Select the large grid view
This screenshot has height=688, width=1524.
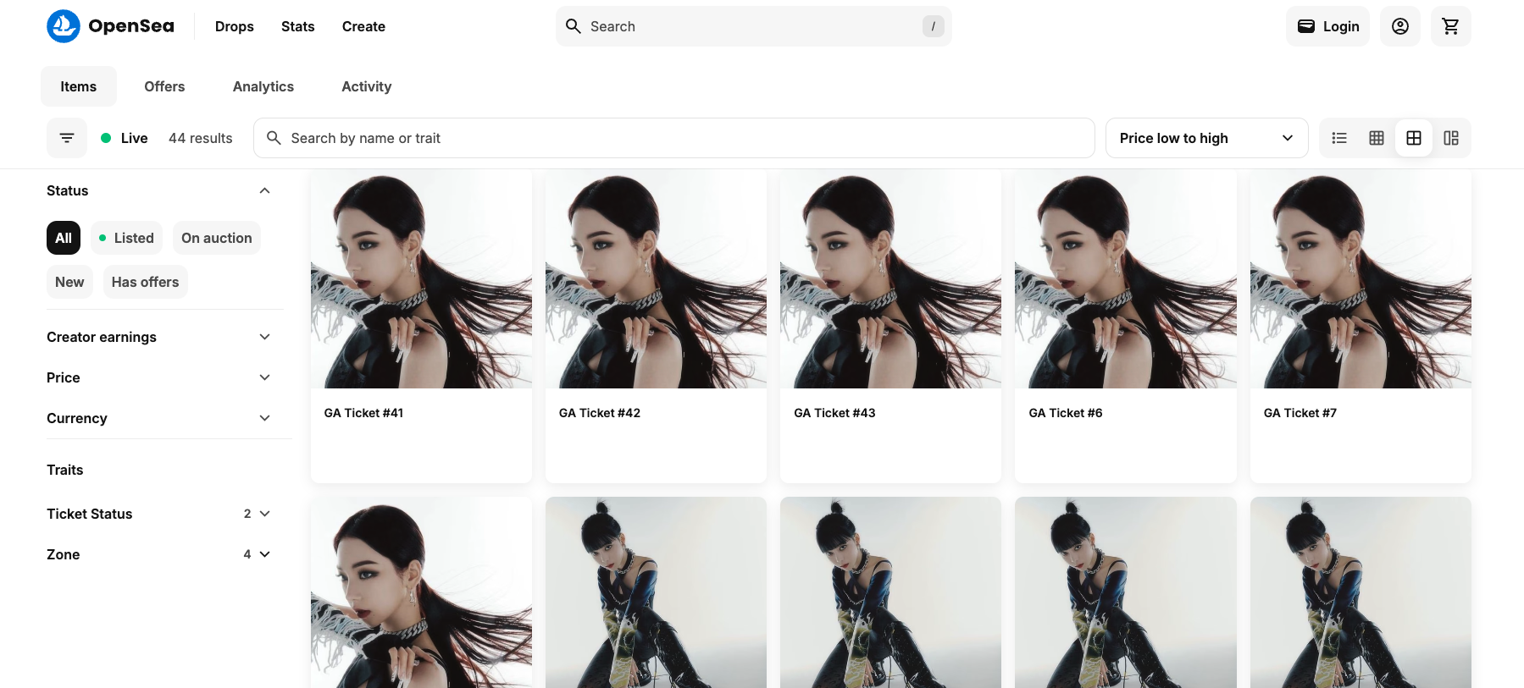pos(1414,138)
